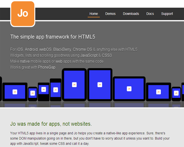184x147 pixels.
Task: Click the heading 'The simple app framework for HTML5'
Action: coord(53,37)
